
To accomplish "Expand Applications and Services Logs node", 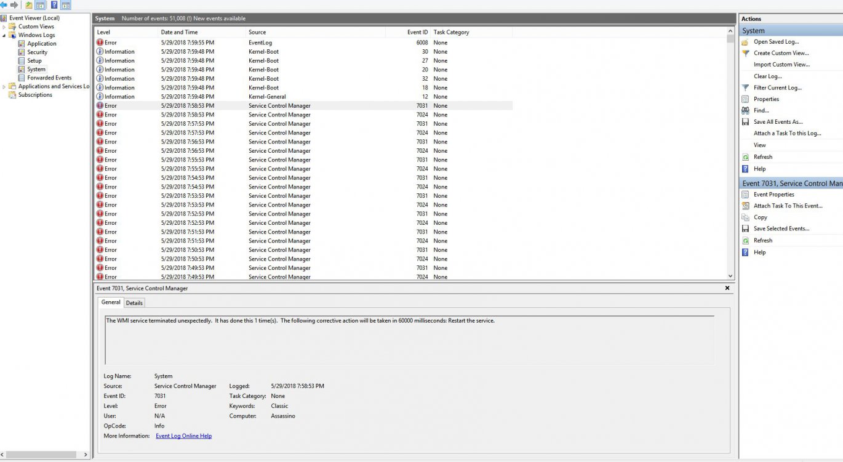I will 4,87.
